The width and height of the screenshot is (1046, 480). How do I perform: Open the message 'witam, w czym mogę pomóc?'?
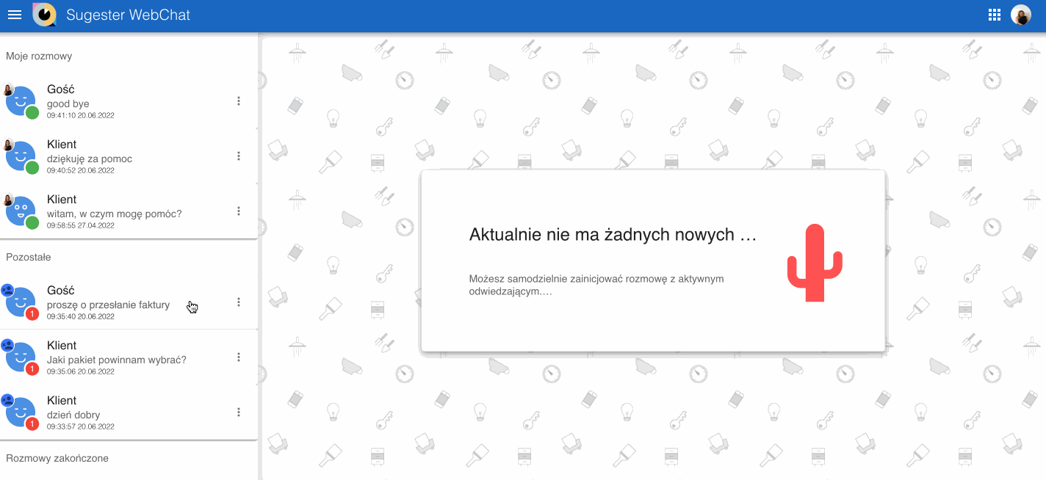point(115,214)
